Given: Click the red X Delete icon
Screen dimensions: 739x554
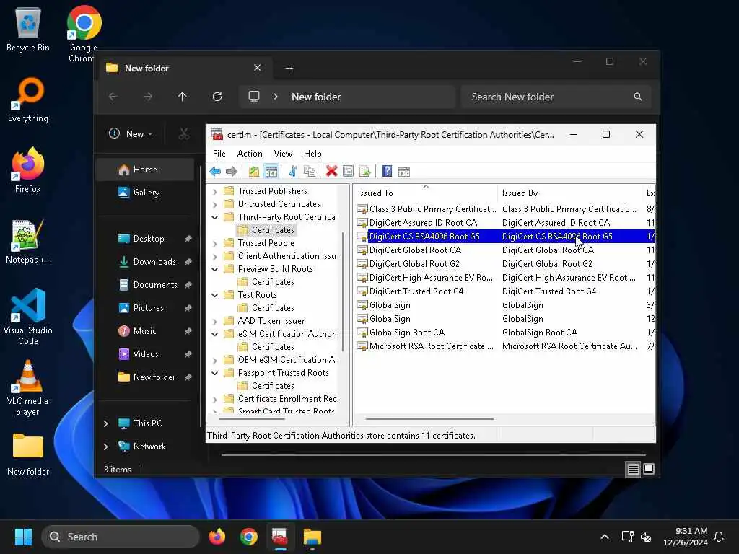Looking at the screenshot, I should pyautogui.click(x=332, y=172).
